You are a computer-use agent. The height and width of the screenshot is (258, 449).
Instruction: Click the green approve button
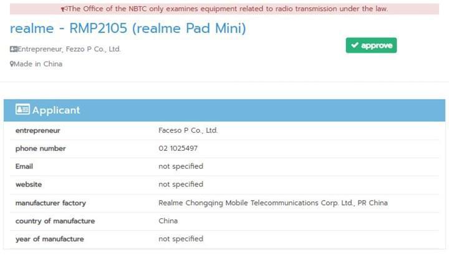pos(371,45)
